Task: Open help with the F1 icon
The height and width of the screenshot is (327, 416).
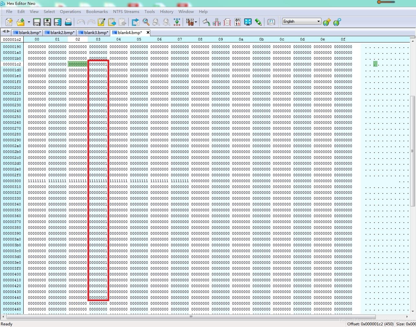Action: pyautogui.click(x=271, y=22)
